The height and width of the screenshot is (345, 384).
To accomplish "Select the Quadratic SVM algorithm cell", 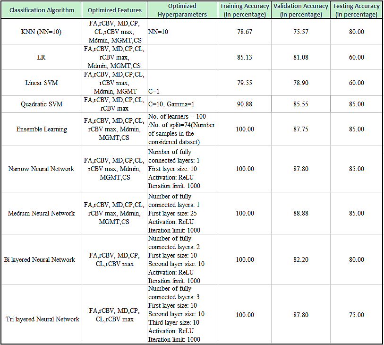I will pyautogui.click(x=41, y=104).
